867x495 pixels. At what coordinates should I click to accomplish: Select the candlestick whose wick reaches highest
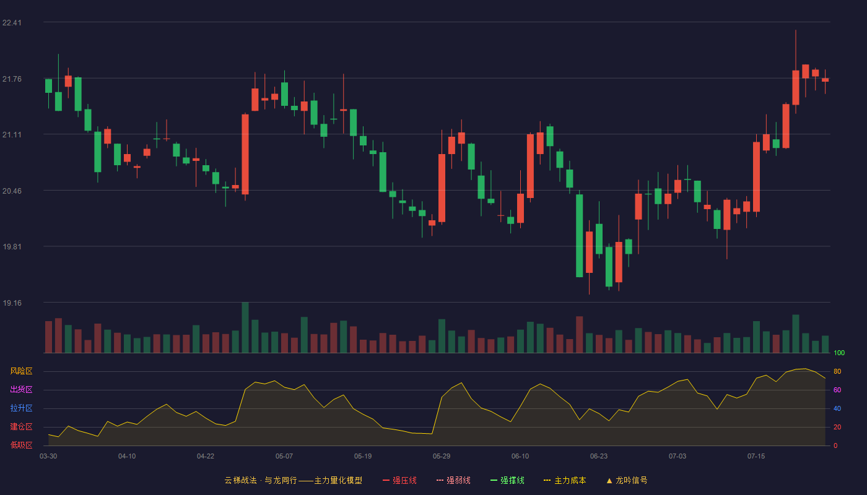click(796, 72)
